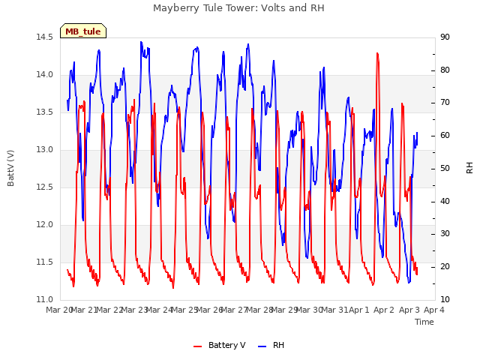Click the Apr 1 date tick
480x360 pixels.
(x=359, y=310)
